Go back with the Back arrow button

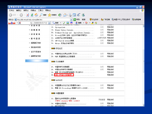[10, 15]
